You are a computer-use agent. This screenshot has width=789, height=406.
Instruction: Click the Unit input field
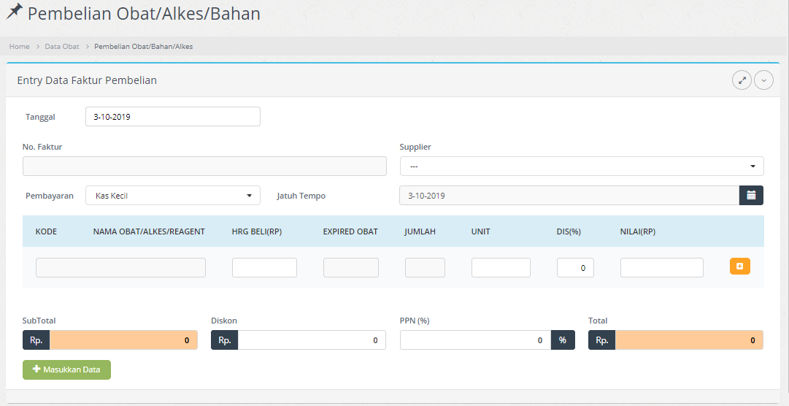click(x=501, y=268)
